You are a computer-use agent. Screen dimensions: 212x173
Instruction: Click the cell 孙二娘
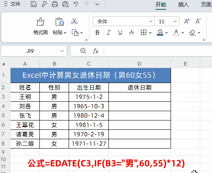pyautogui.click(x=25, y=144)
